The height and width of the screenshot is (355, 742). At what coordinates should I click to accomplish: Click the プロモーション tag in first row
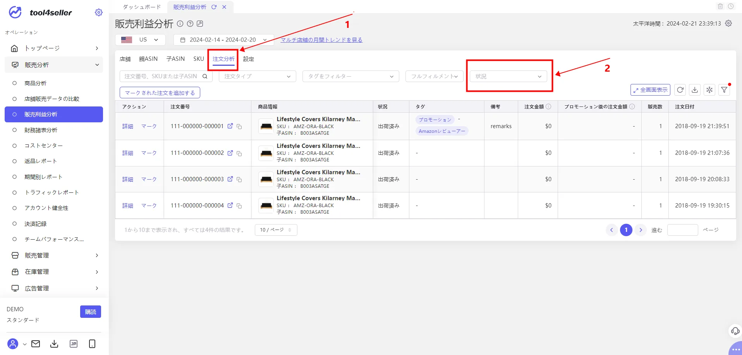435,120
